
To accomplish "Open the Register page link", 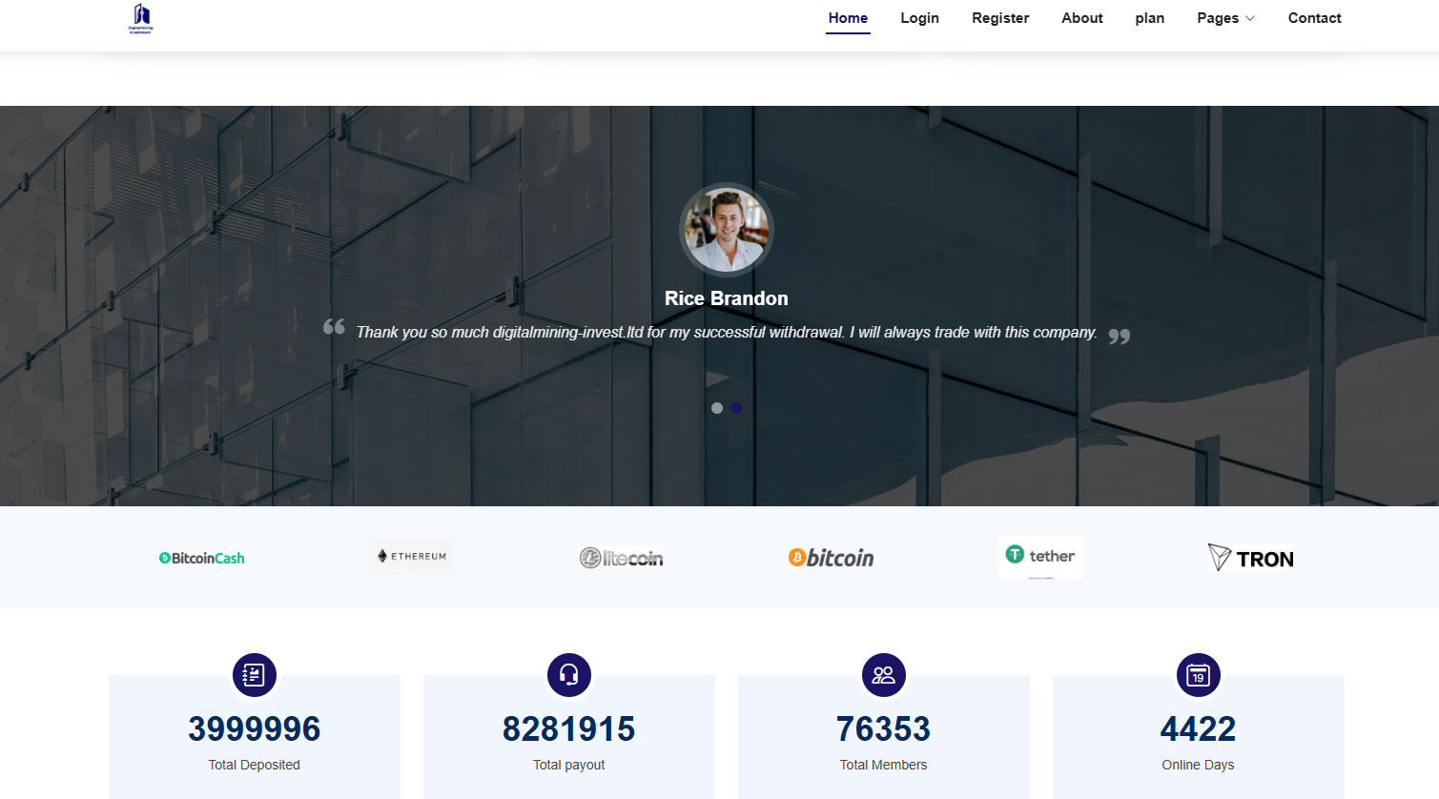I will pyautogui.click(x=1000, y=18).
